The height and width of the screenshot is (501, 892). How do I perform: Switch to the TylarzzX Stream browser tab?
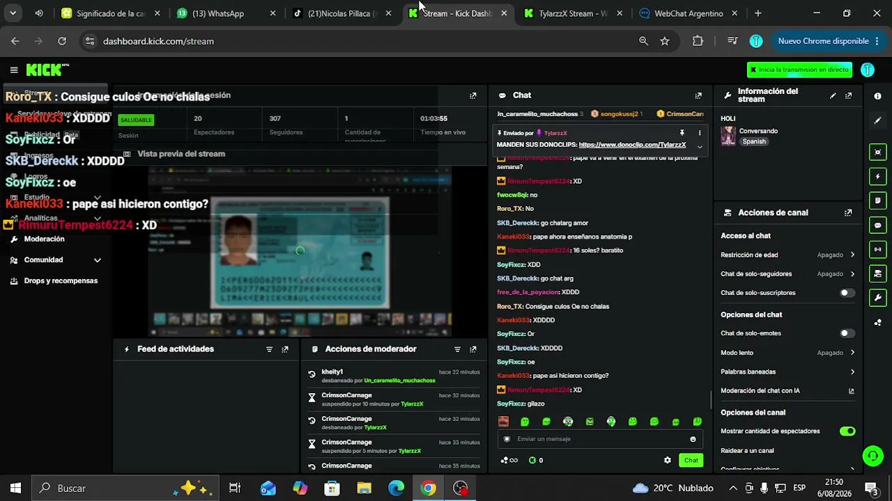coord(574,13)
